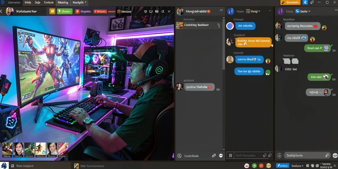Click the attach icon inside the right chat input
The width and height of the screenshot is (338, 169).
coord(327,155)
